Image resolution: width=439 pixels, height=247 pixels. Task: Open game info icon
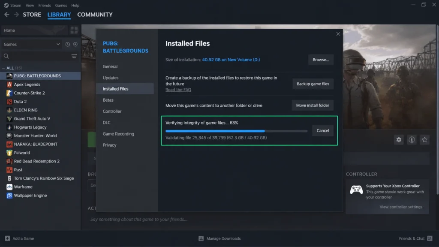[412, 139]
